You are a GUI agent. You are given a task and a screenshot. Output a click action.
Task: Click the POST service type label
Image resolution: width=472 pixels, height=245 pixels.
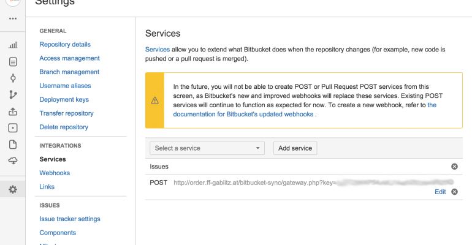coord(158,183)
